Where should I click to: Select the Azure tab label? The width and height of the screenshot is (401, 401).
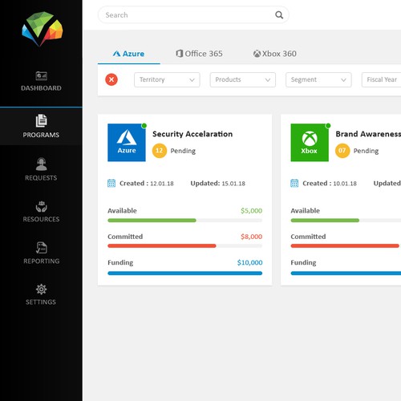click(133, 54)
